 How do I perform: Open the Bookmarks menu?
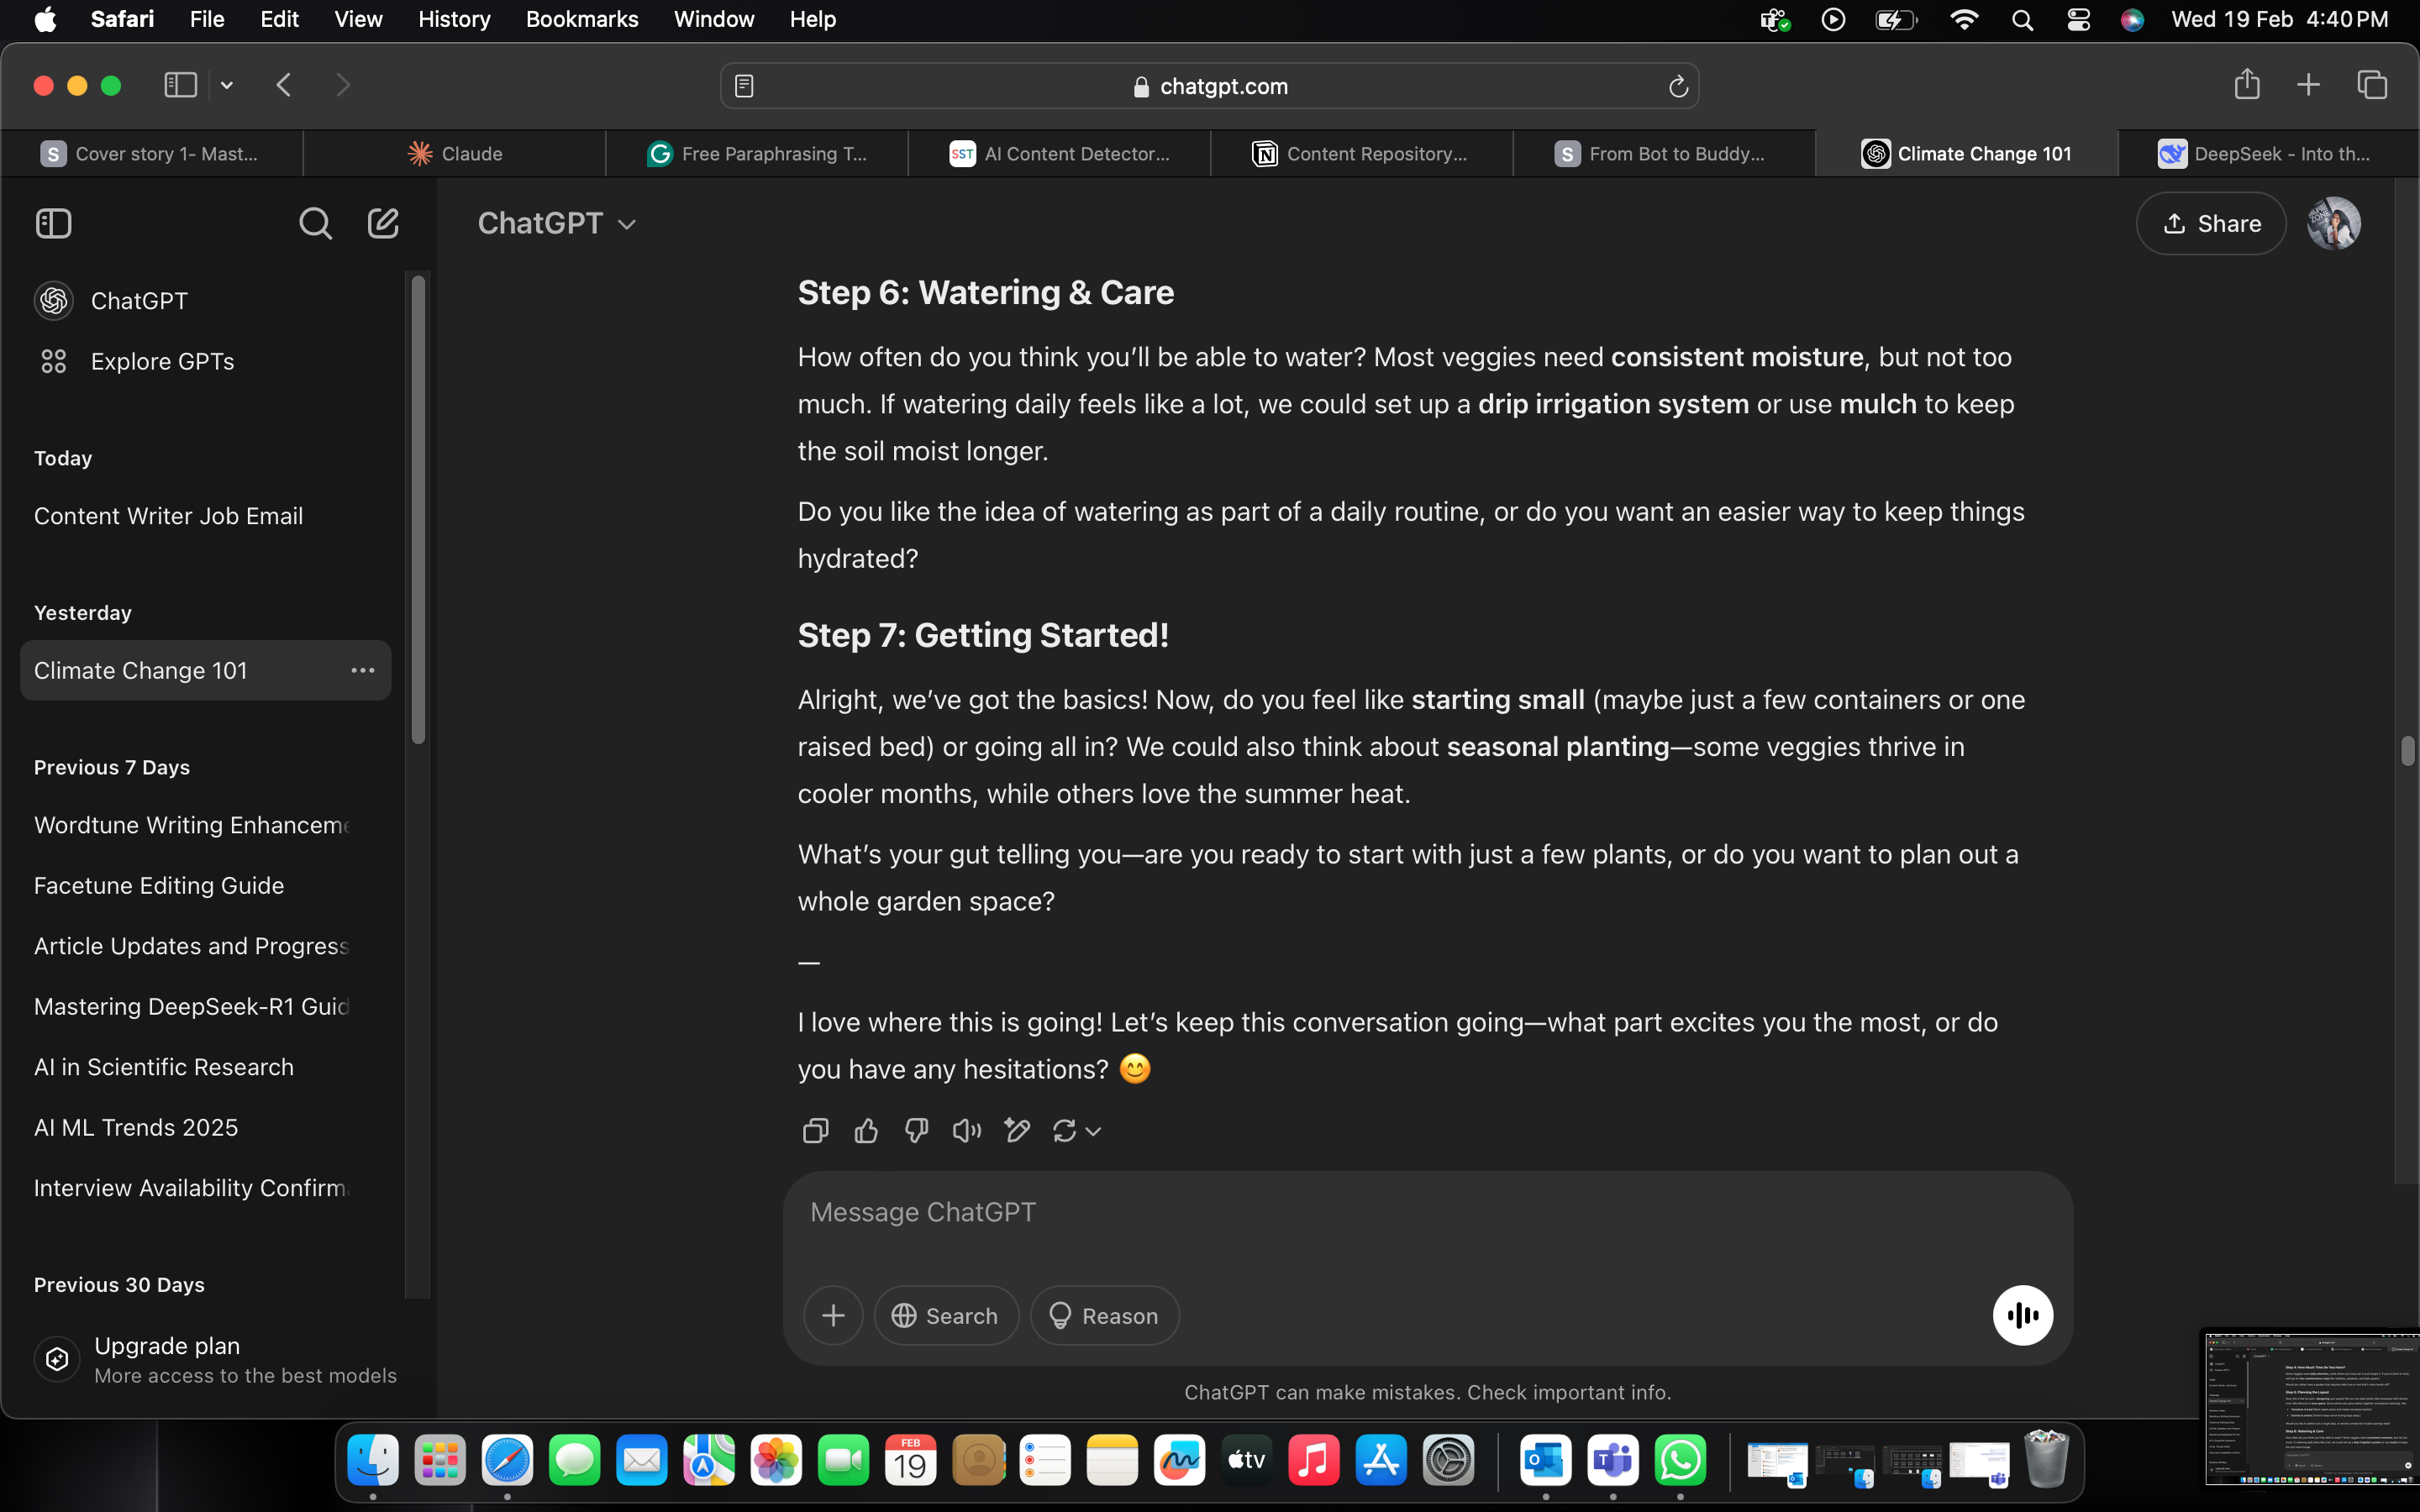tap(582, 19)
